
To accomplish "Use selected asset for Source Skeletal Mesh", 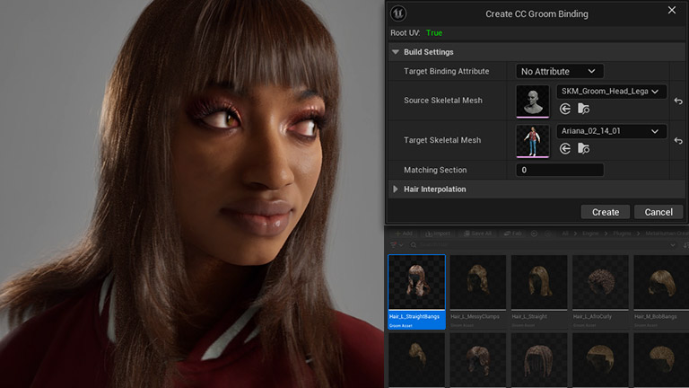I will [x=566, y=109].
